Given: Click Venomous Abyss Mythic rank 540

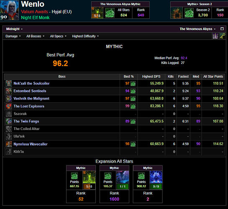Looking at the screenshot, I should pyautogui.click(x=141, y=15).
